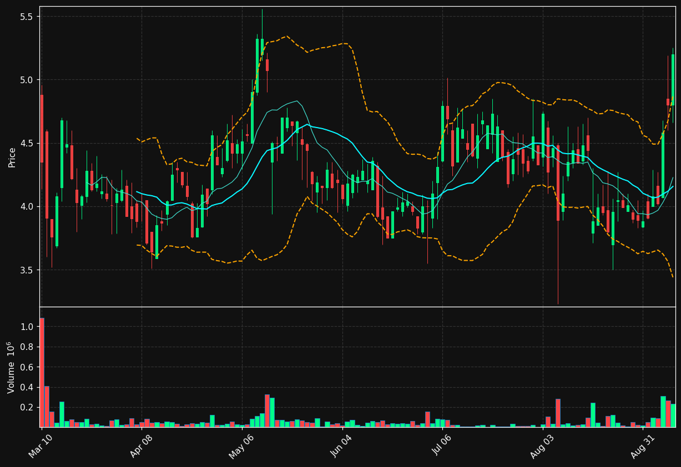
Task: Click the tall red volume bar after Aug 03
Action: (558, 413)
